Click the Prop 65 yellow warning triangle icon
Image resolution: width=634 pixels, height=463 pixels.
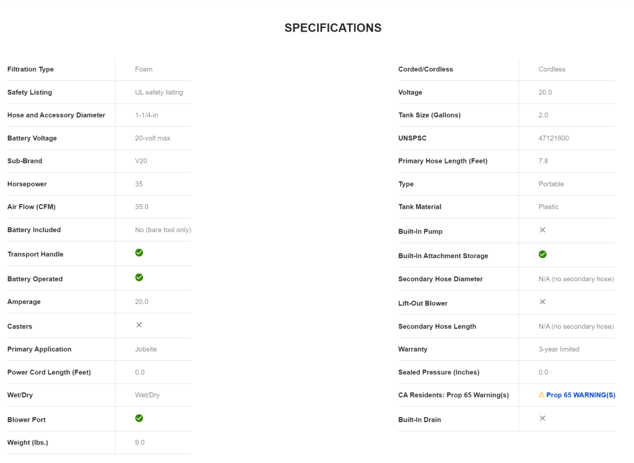pyautogui.click(x=542, y=394)
